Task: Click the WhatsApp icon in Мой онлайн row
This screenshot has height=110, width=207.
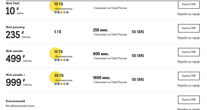Action: click(x=65, y=60)
